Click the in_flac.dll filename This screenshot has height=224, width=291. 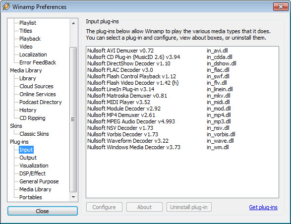218,70
